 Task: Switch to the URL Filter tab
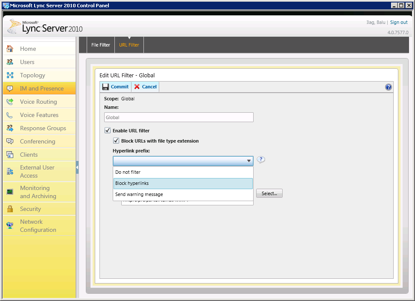click(x=129, y=45)
